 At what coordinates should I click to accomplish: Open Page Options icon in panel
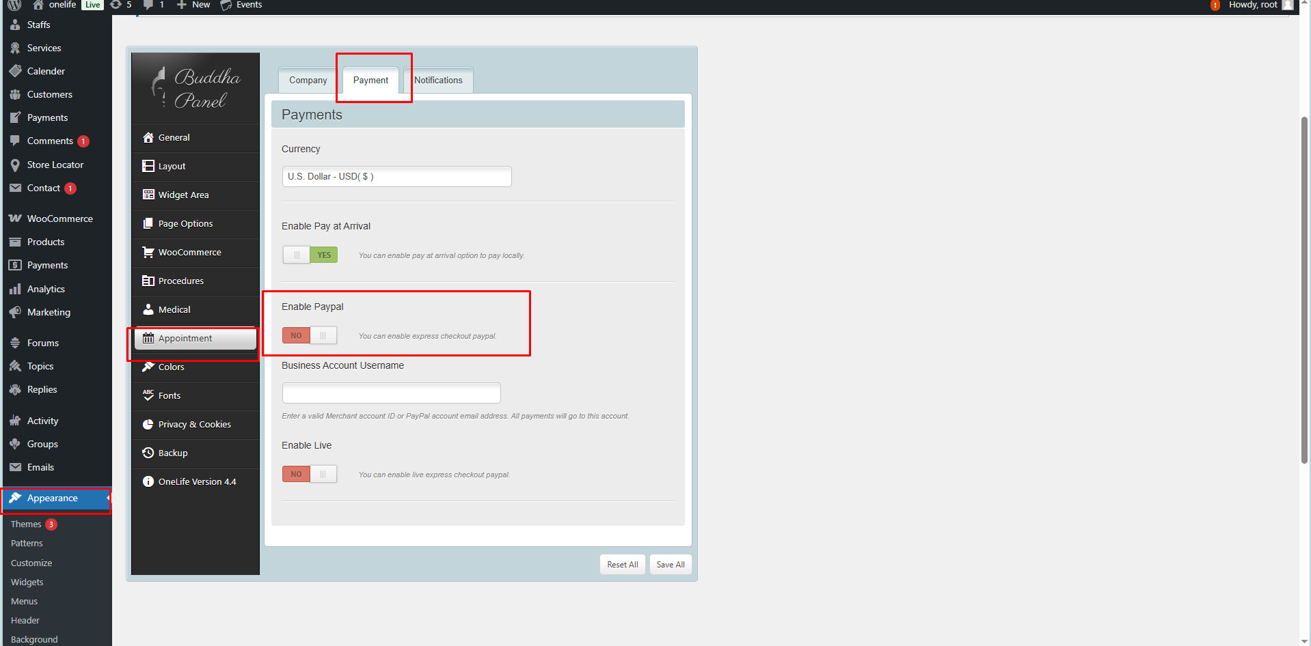click(x=148, y=223)
